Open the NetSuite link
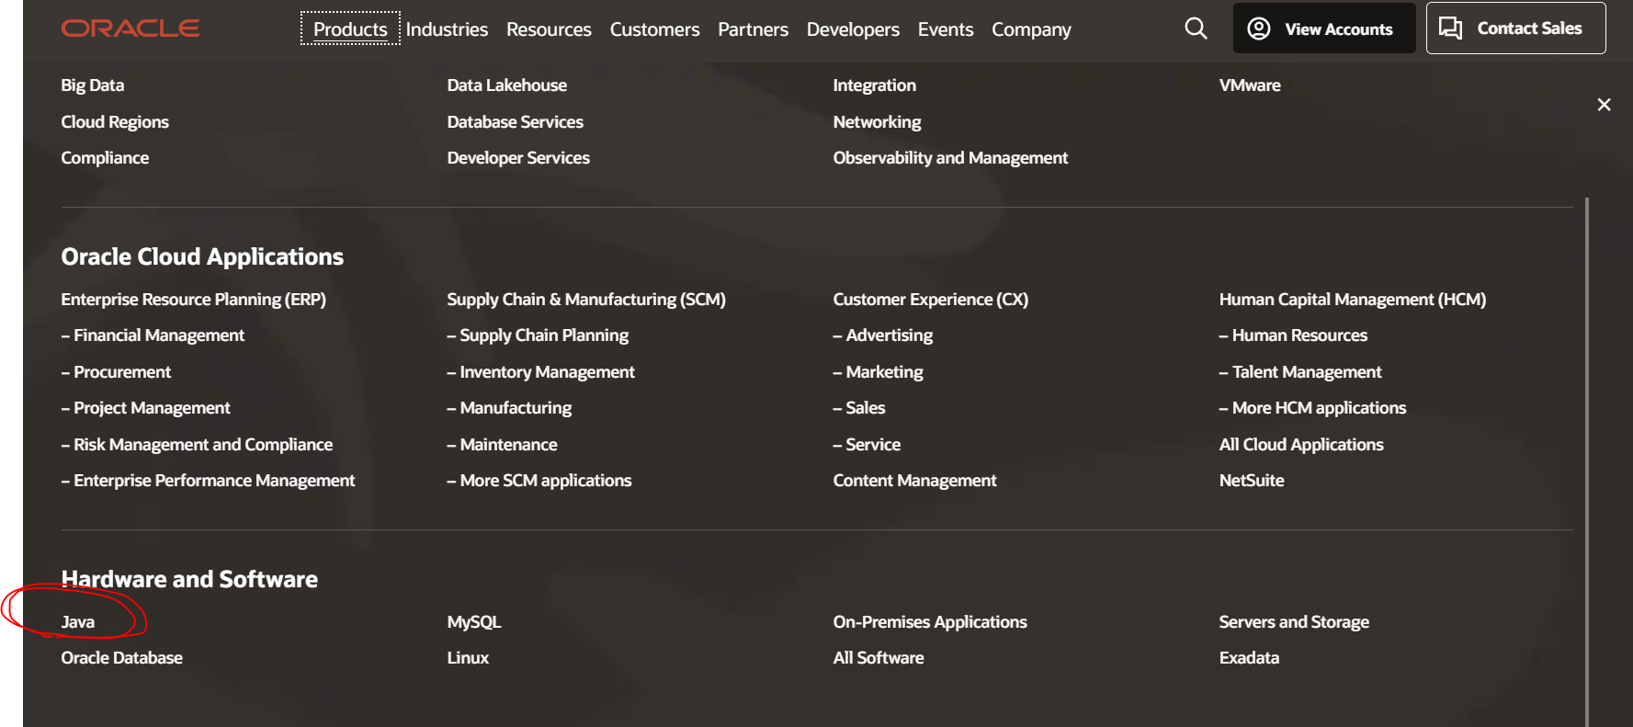 (x=1251, y=481)
